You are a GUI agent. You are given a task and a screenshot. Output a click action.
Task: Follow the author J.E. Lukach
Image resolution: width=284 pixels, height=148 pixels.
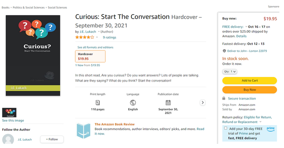point(52,139)
